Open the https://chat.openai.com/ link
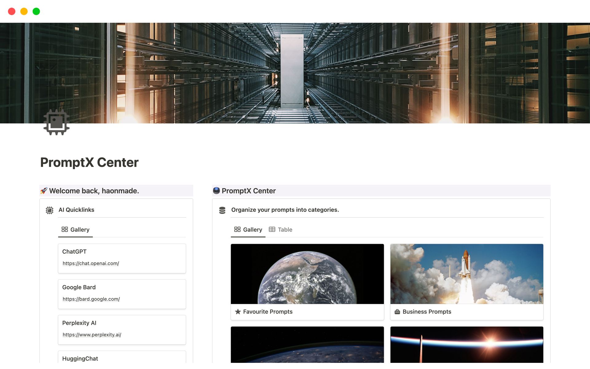Image resolution: width=590 pixels, height=369 pixels. coord(91,263)
